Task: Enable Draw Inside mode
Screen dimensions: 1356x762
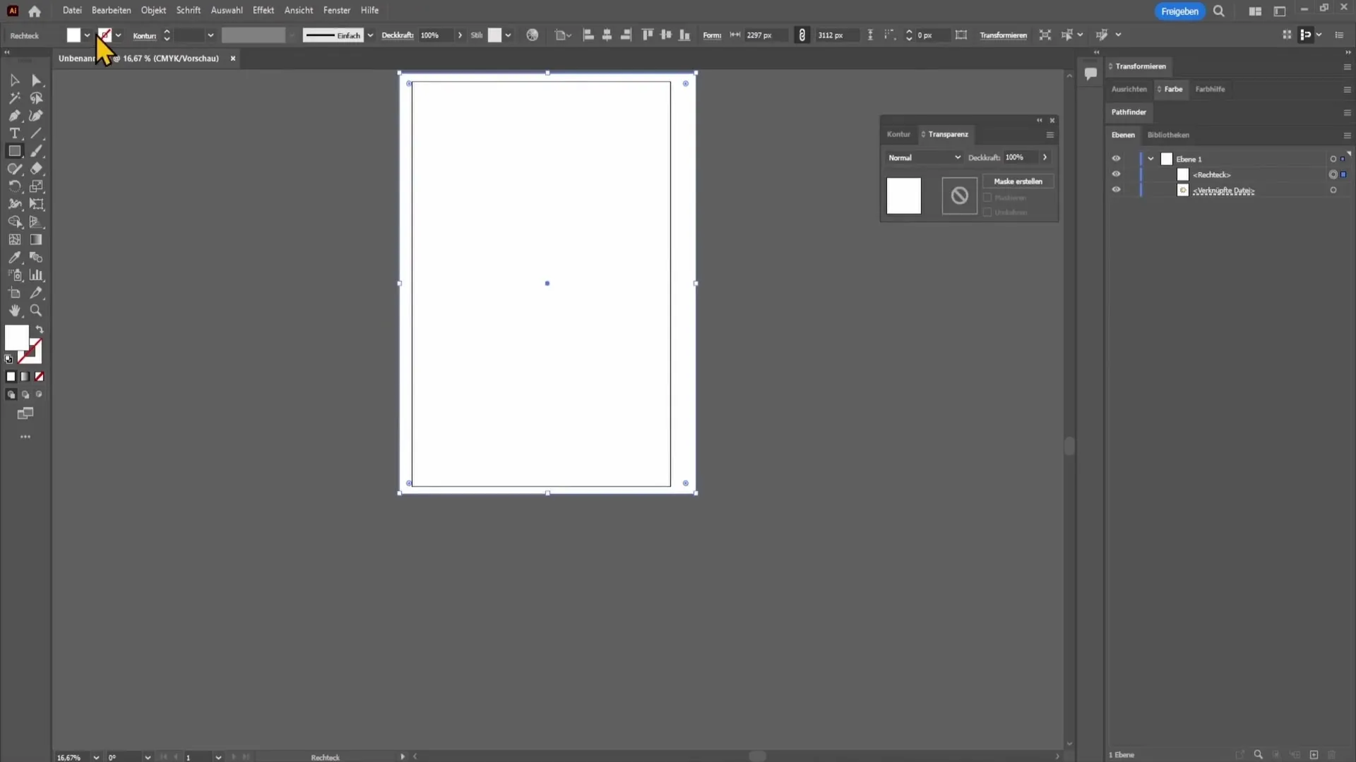Action: 40,395
